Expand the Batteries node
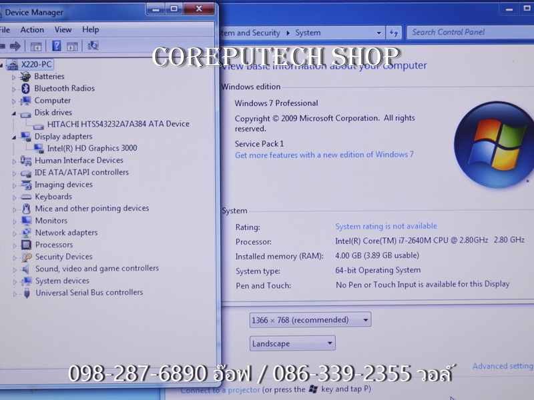Image resolution: width=534 pixels, height=400 pixels. click(x=13, y=77)
